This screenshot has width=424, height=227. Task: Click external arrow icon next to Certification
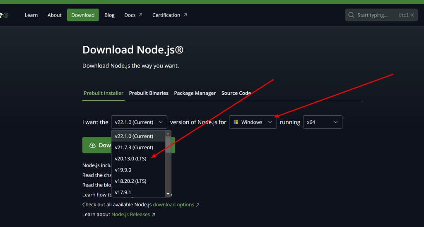[185, 15]
